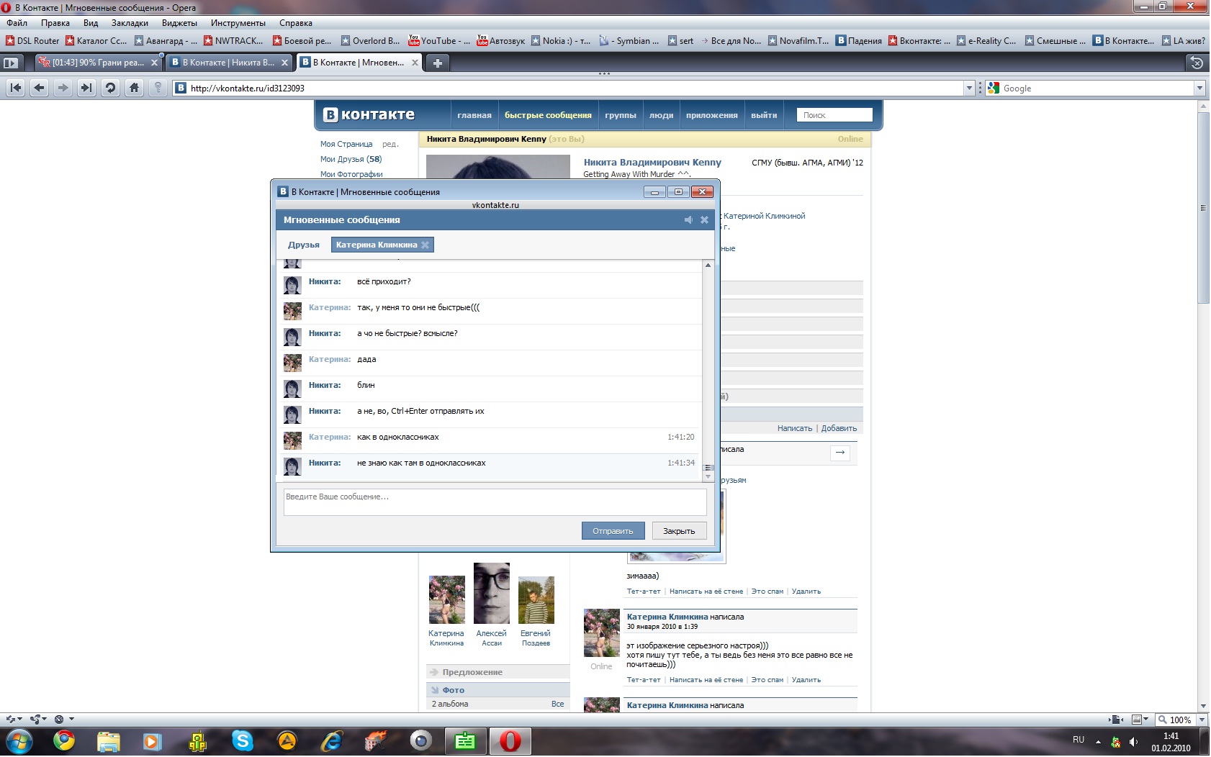Click the language RU indicator in tray
Image resolution: width=1211 pixels, height=757 pixels.
point(1079,740)
